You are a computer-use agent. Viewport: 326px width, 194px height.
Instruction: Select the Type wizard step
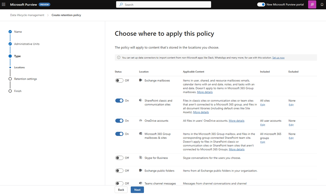17,56
